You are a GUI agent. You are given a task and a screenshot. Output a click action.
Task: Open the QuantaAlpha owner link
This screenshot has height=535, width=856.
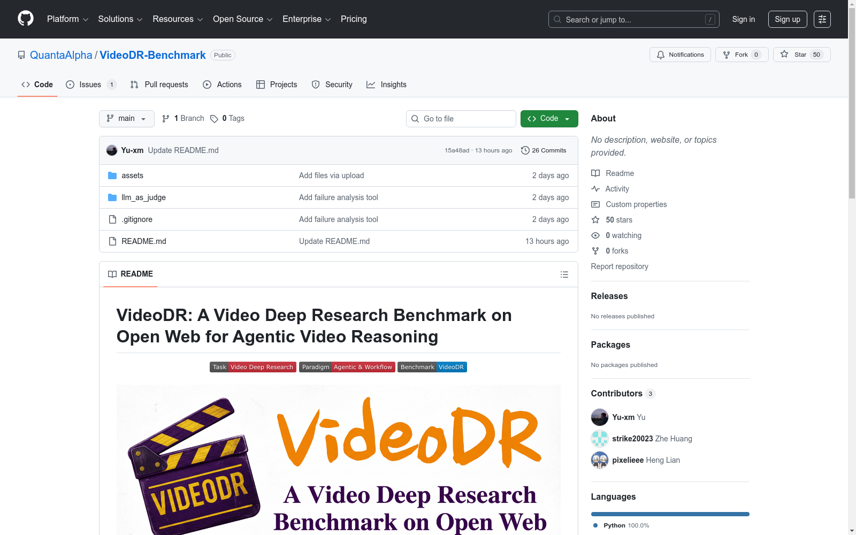click(61, 55)
